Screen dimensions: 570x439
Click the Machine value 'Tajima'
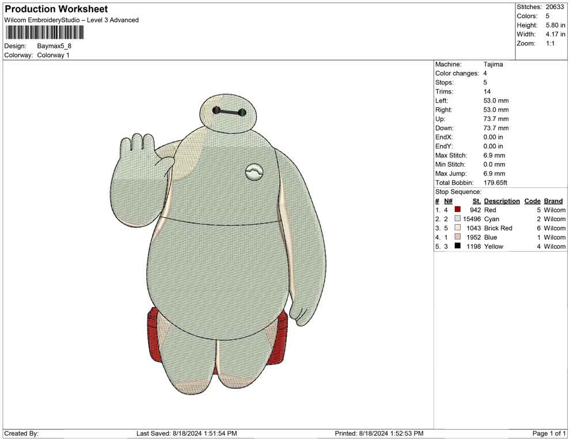(493, 64)
